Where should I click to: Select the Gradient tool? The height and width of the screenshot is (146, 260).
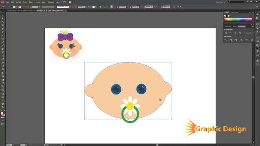tap(3, 79)
